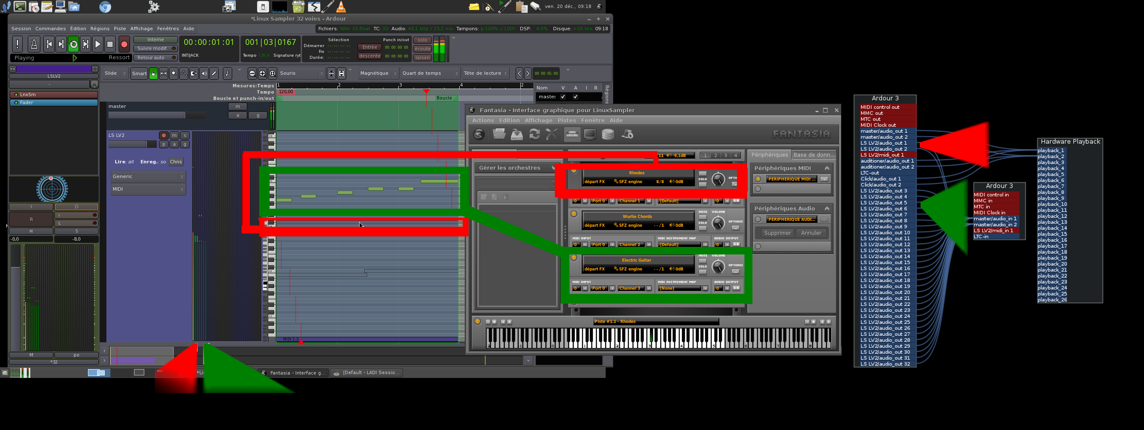This screenshot has height=430, width=1144.
Task: Open the Actions menu in Fantasia
Action: click(483, 121)
